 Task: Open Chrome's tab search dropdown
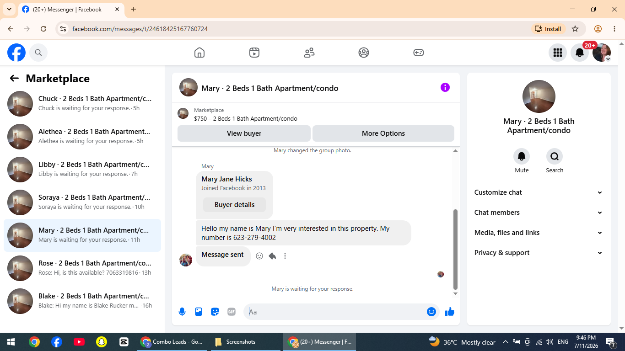(x=9, y=9)
